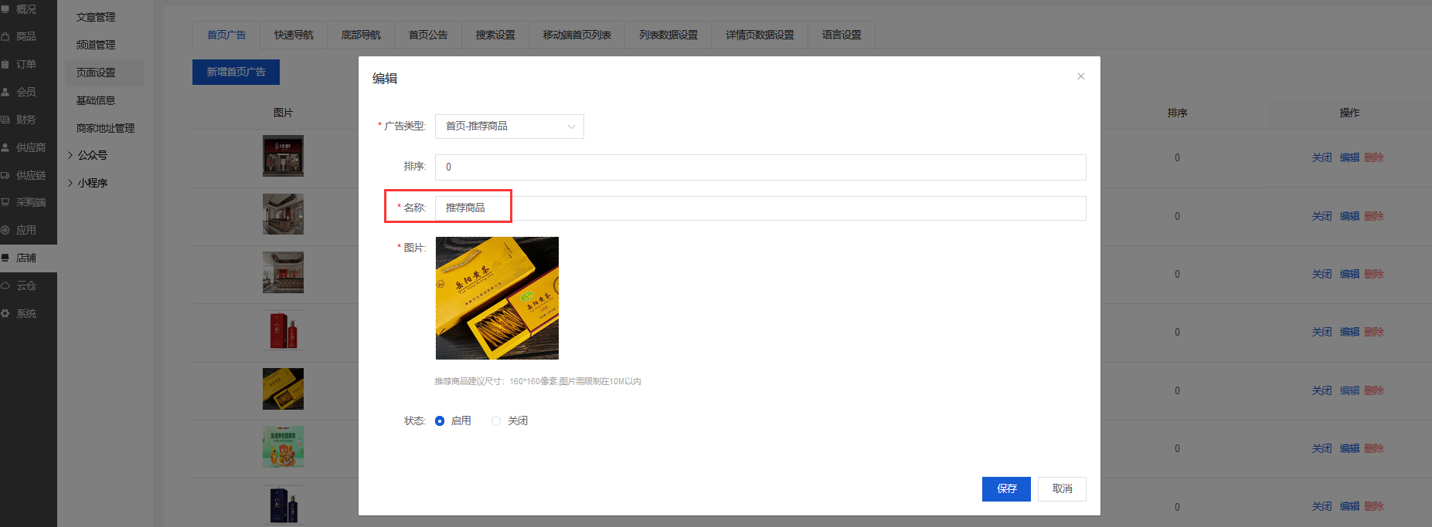Click the 供应链 sidebar icon
Viewport: 1432px width, 527px height.
[5, 175]
